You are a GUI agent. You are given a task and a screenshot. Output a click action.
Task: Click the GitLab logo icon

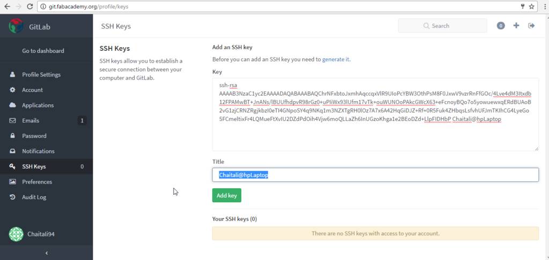[x=16, y=26]
